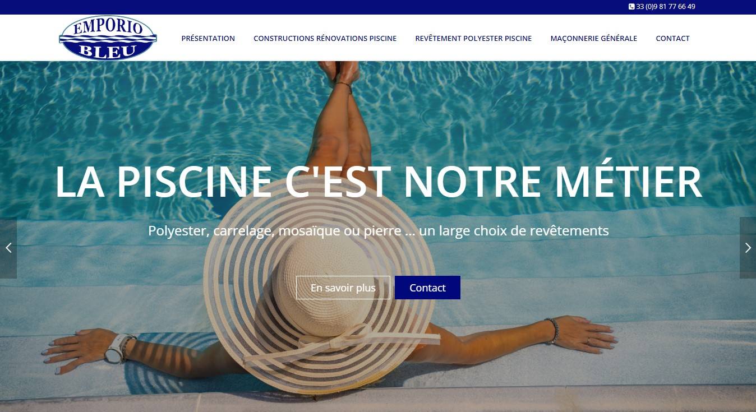Click the Emporio Bleu logo

108,38
